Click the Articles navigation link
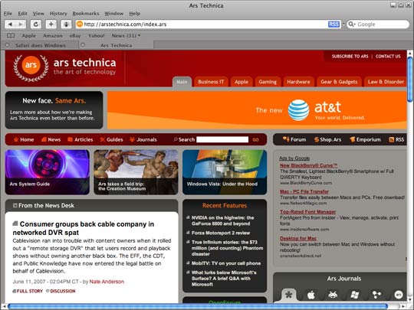 tap(80, 139)
